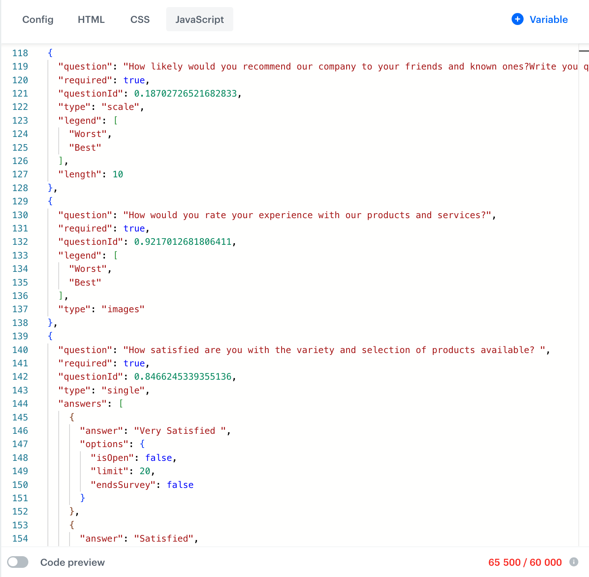Click the blue plus icon beside Variable
Screen dimensions: 589x577
517,19
